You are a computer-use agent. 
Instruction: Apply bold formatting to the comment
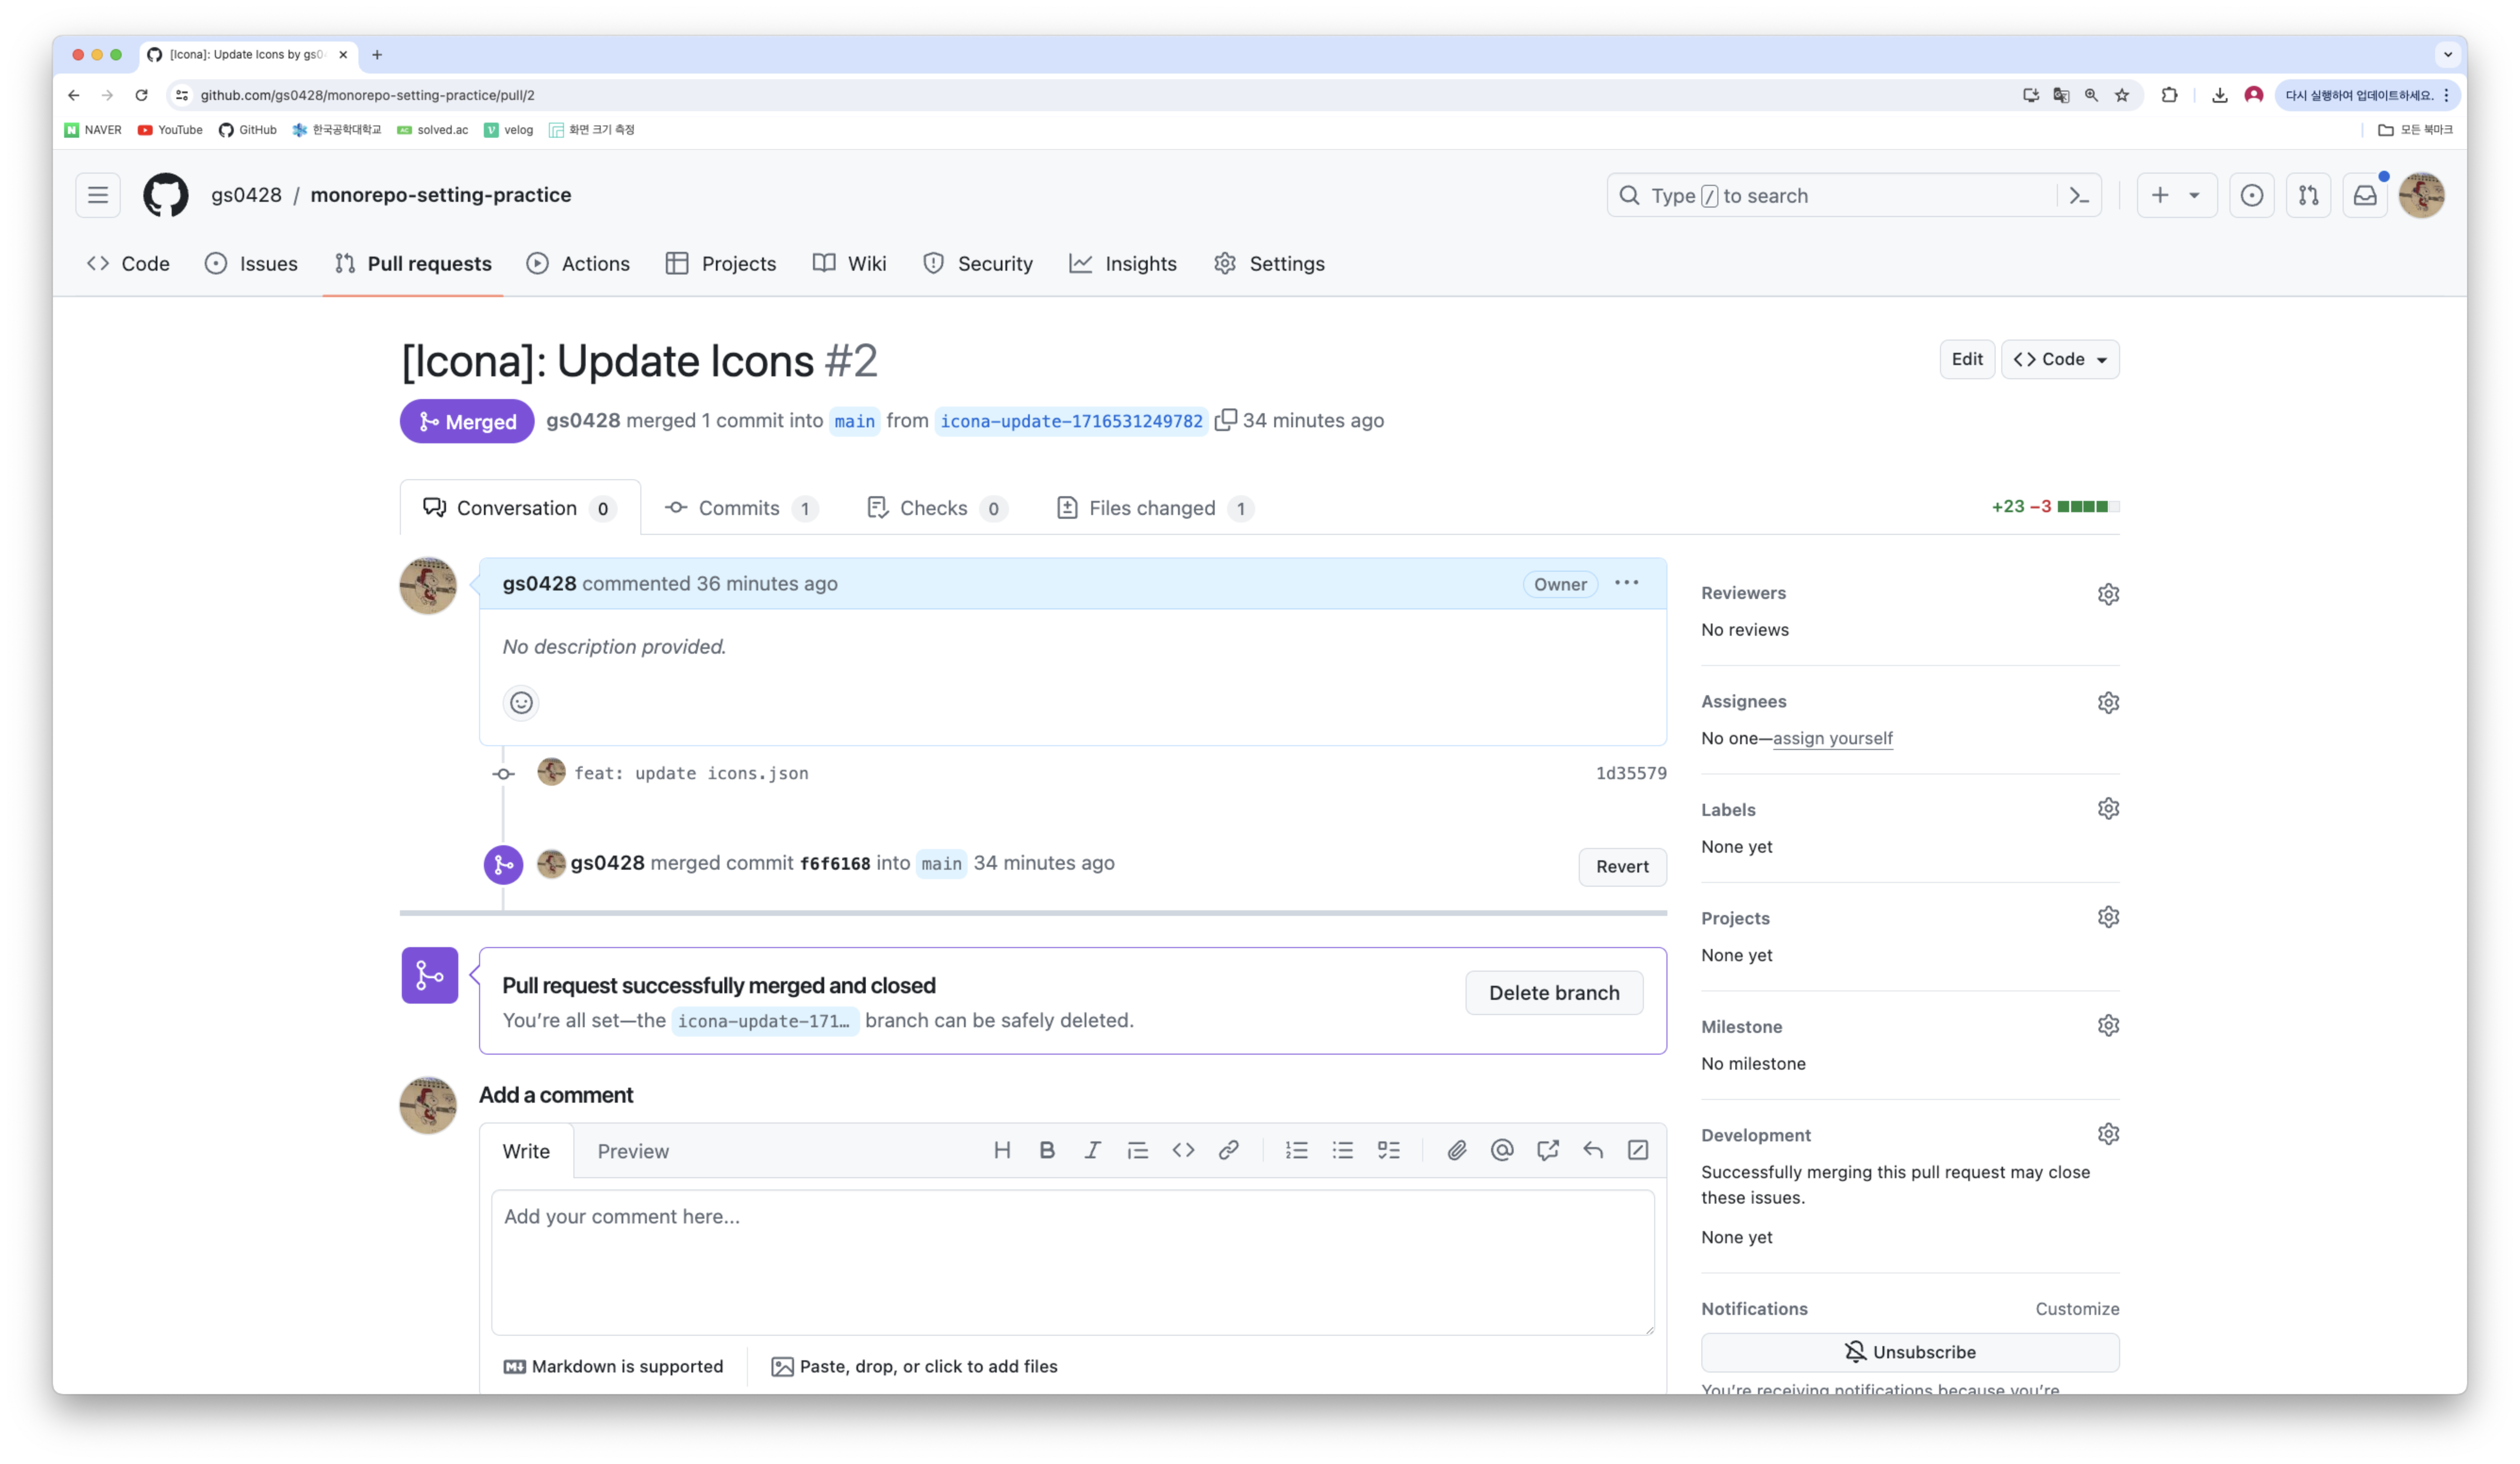point(1047,1151)
